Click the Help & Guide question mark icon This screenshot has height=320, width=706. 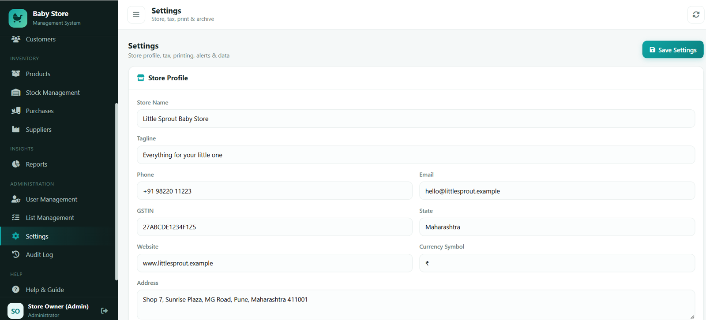point(16,290)
